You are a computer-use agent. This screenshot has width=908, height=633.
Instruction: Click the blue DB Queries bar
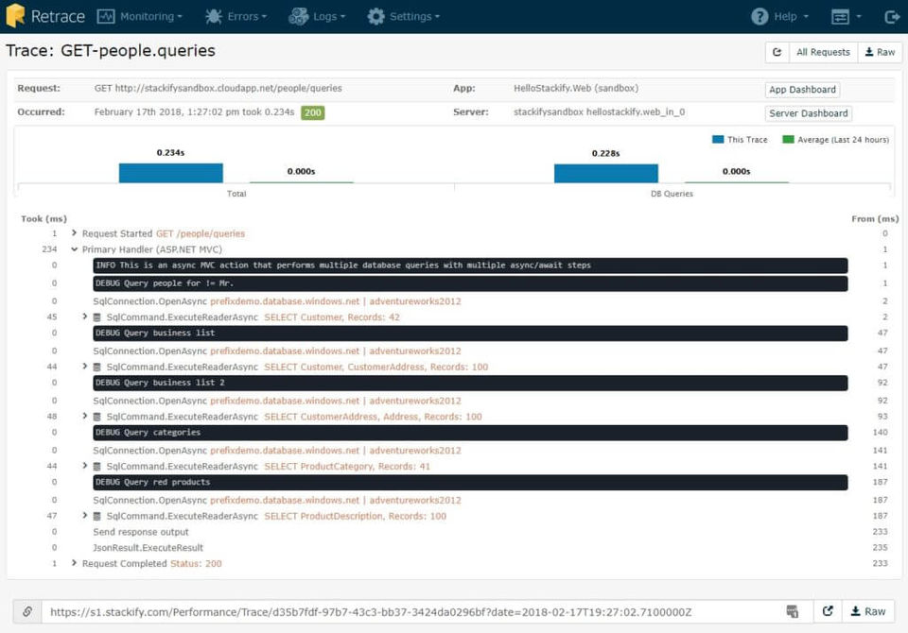[x=605, y=174]
